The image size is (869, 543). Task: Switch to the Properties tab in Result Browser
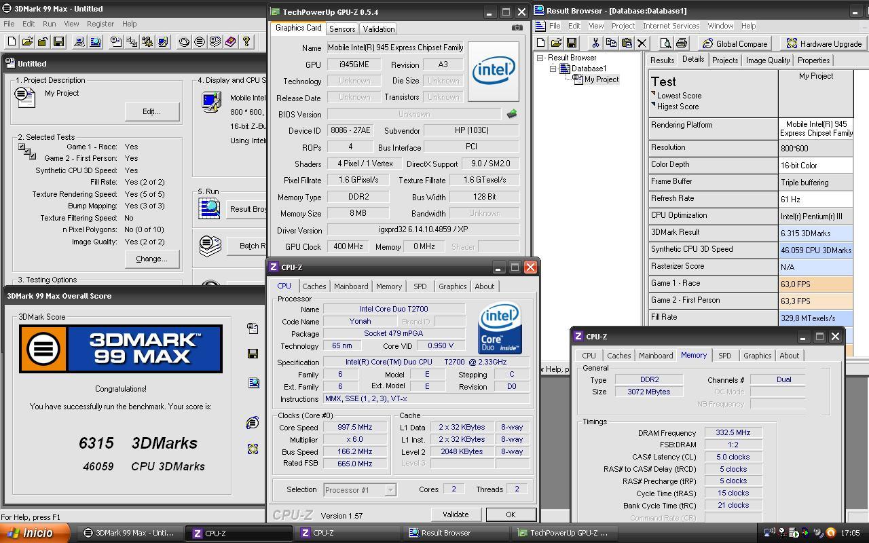813,60
